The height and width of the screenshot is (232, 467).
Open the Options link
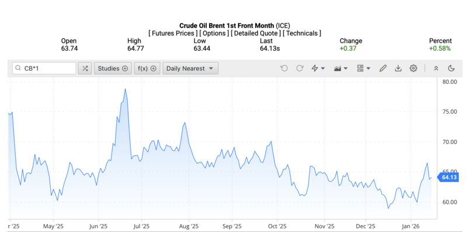(214, 33)
